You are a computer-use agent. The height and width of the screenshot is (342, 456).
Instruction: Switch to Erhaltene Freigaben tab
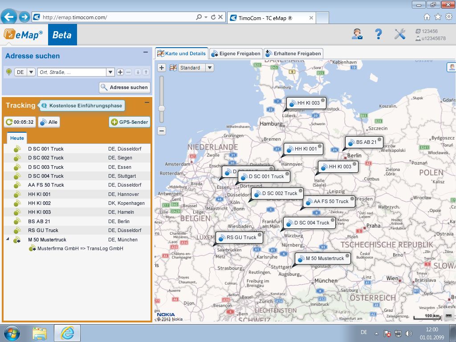click(x=293, y=53)
